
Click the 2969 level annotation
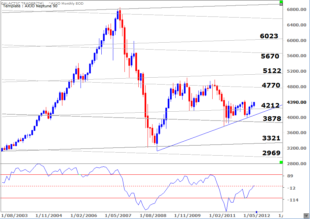pyautogui.click(x=271, y=153)
